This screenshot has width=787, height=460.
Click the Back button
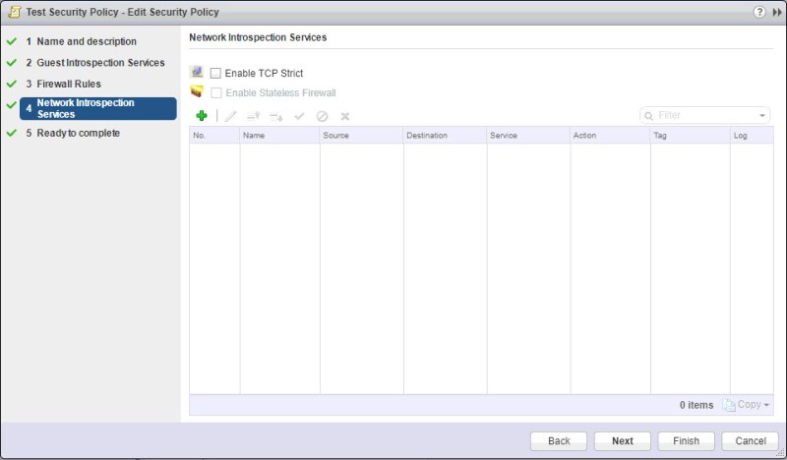(559, 440)
